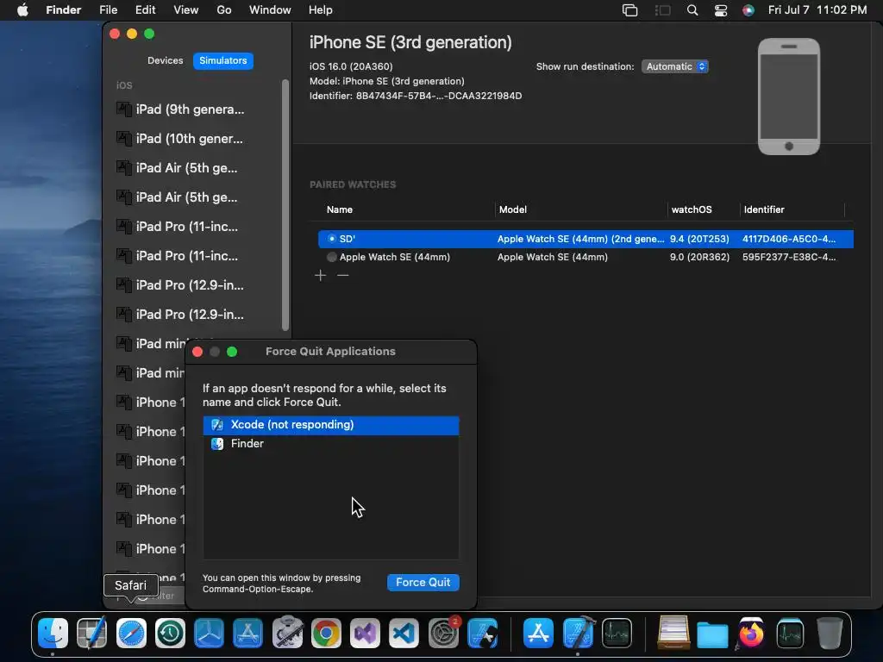Launch Visual Studio (purple icon) in Dock
Screen dimensions: 883x662
[x=365, y=634]
